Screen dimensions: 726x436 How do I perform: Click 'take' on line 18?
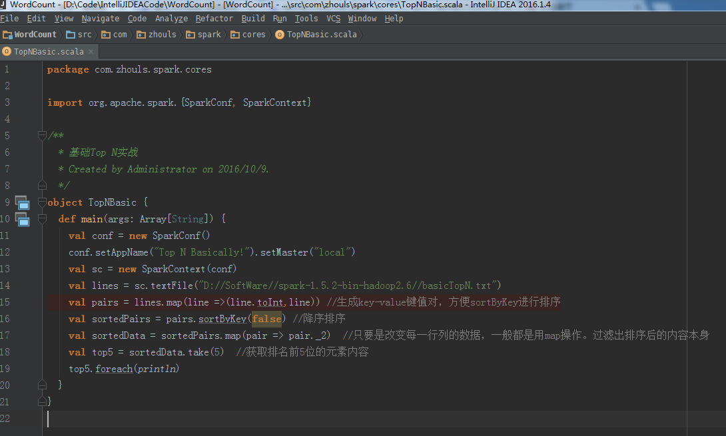pos(198,352)
